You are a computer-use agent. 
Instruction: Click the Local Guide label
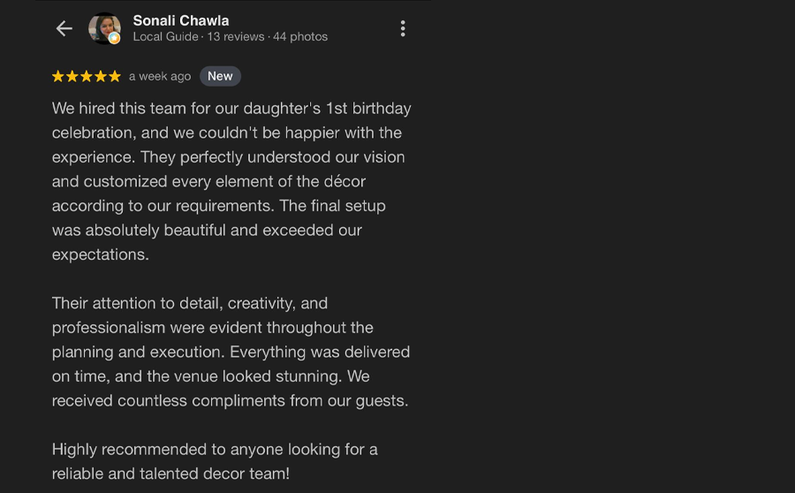click(165, 36)
